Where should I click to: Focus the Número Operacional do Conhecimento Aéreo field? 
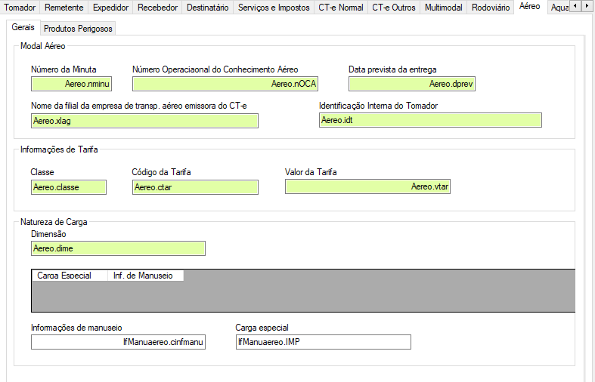click(x=225, y=84)
